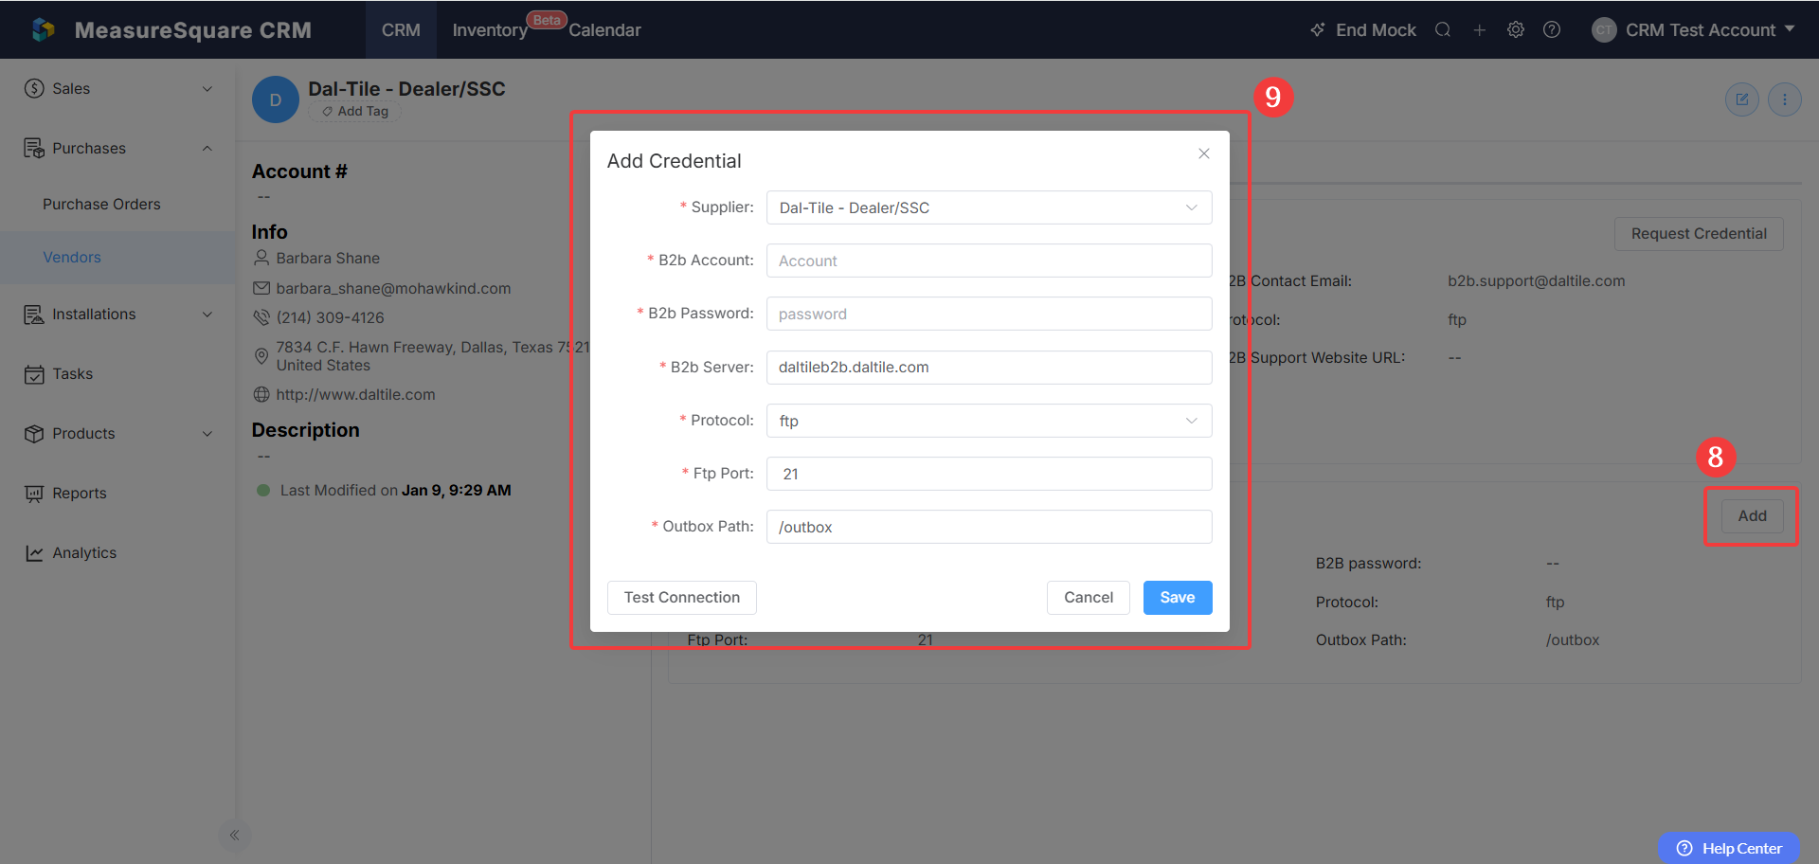Open the help question mark icon
Image resolution: width=1819 pixels, height=864 pixels.
coord(1552,29)
